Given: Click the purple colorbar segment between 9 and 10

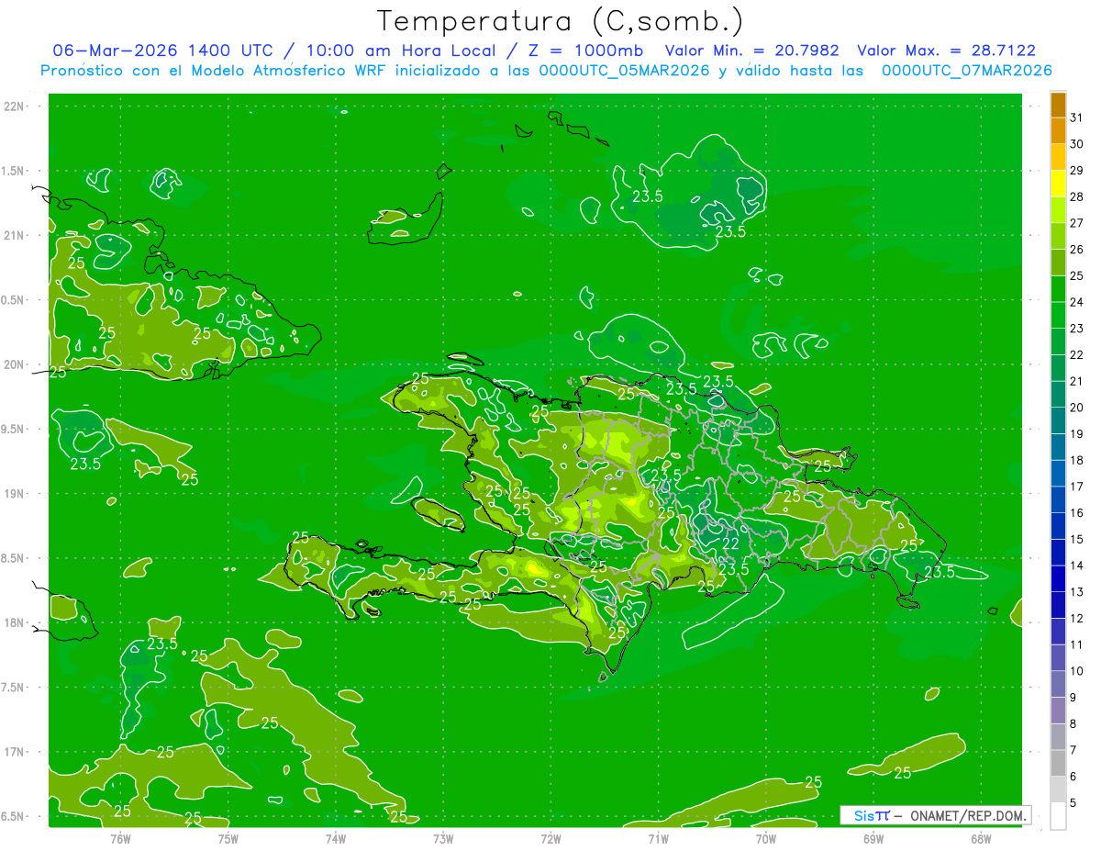Looking at the screenshot, I should 1058,685.
